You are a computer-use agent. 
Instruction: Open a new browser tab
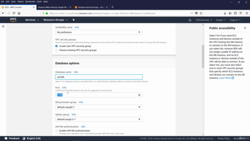coord(112,7)
